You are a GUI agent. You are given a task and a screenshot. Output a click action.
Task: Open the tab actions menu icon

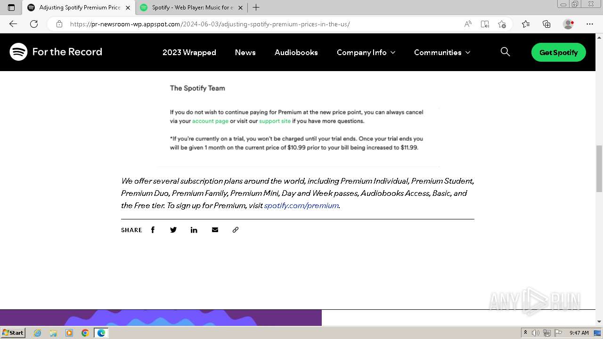pyautogui.click(x=11, y=8)
